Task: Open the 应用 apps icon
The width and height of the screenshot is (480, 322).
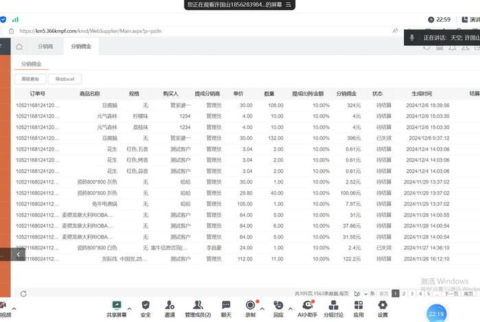Action: 359,305
